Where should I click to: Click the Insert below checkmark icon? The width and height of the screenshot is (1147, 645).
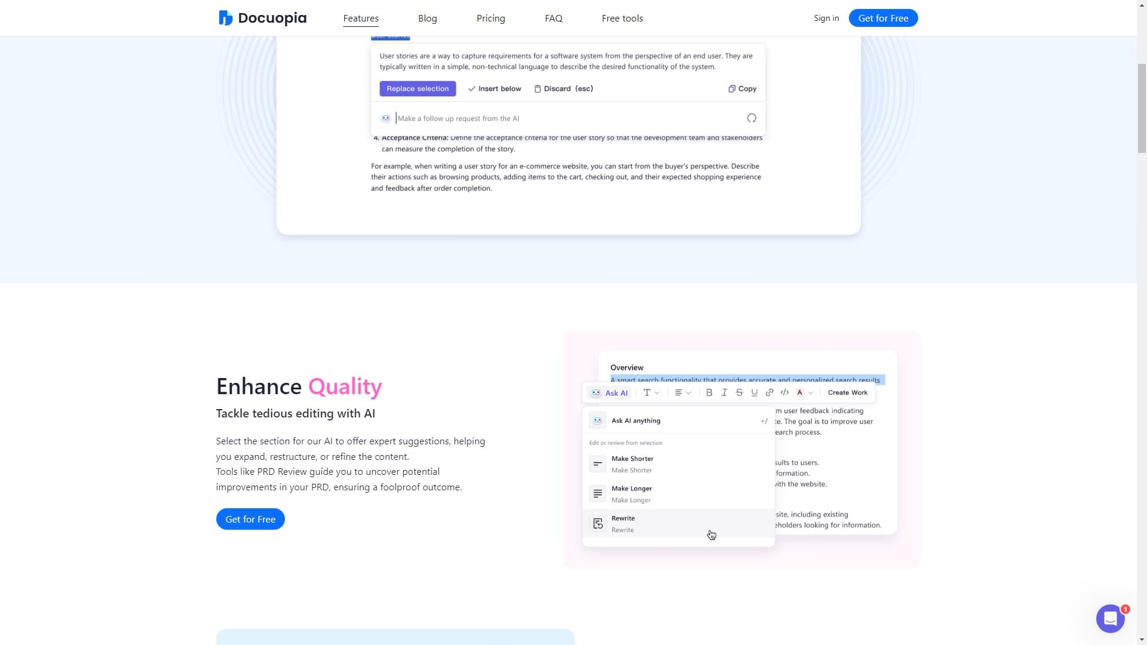point(472,88)
